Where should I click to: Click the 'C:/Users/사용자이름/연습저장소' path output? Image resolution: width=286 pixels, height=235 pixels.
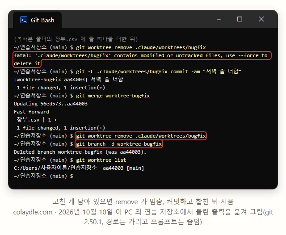[55, 168]
